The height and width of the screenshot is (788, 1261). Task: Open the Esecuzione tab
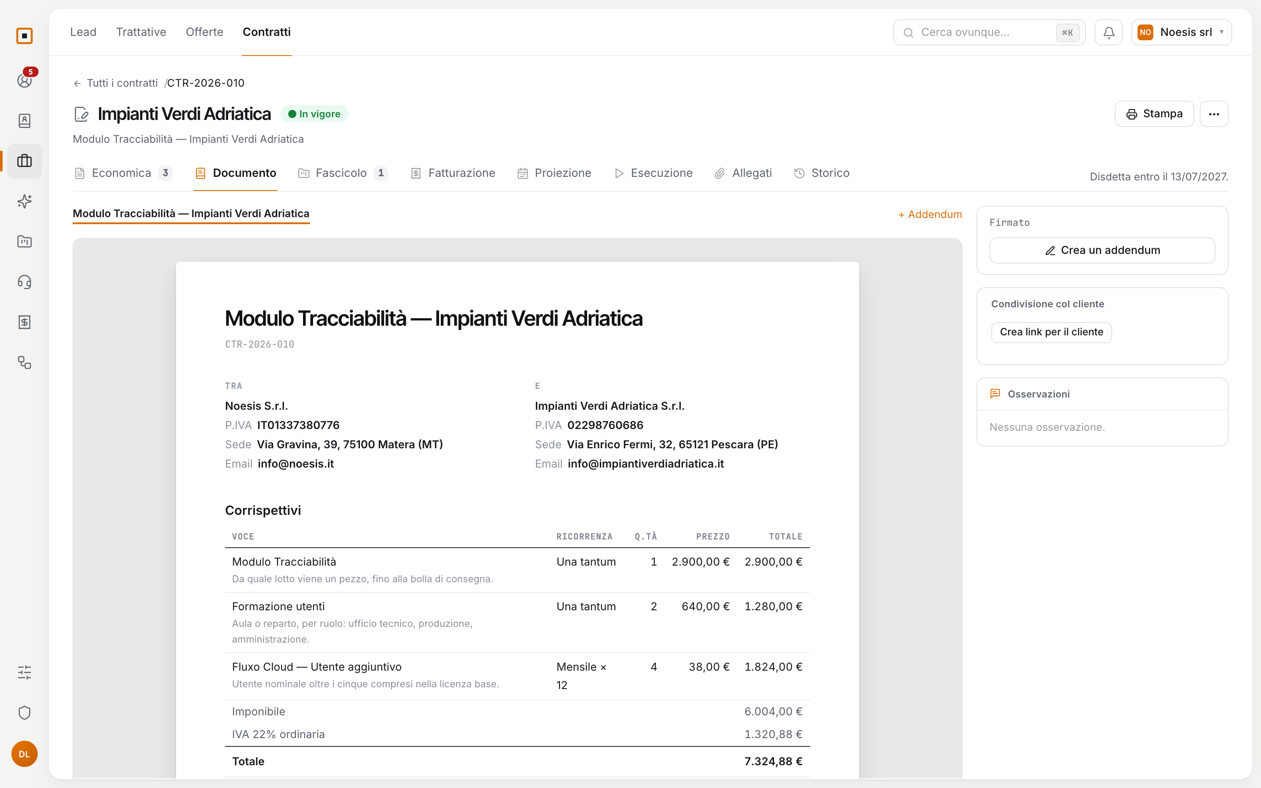click(653, 173)
